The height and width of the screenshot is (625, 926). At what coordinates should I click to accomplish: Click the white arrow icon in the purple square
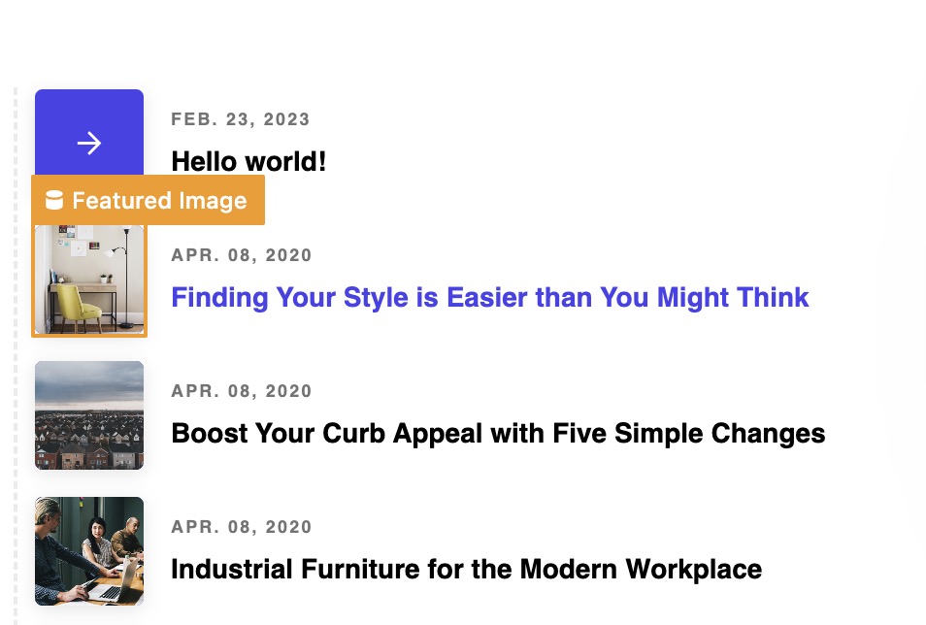tap(89, 143)
